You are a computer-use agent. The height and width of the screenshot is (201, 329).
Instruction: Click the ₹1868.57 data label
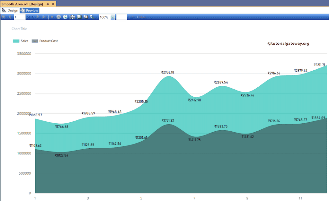[35, 115]
